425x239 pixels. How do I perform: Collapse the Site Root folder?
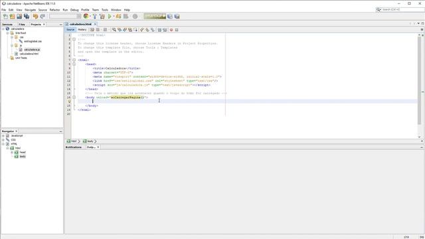pos(7,33)
